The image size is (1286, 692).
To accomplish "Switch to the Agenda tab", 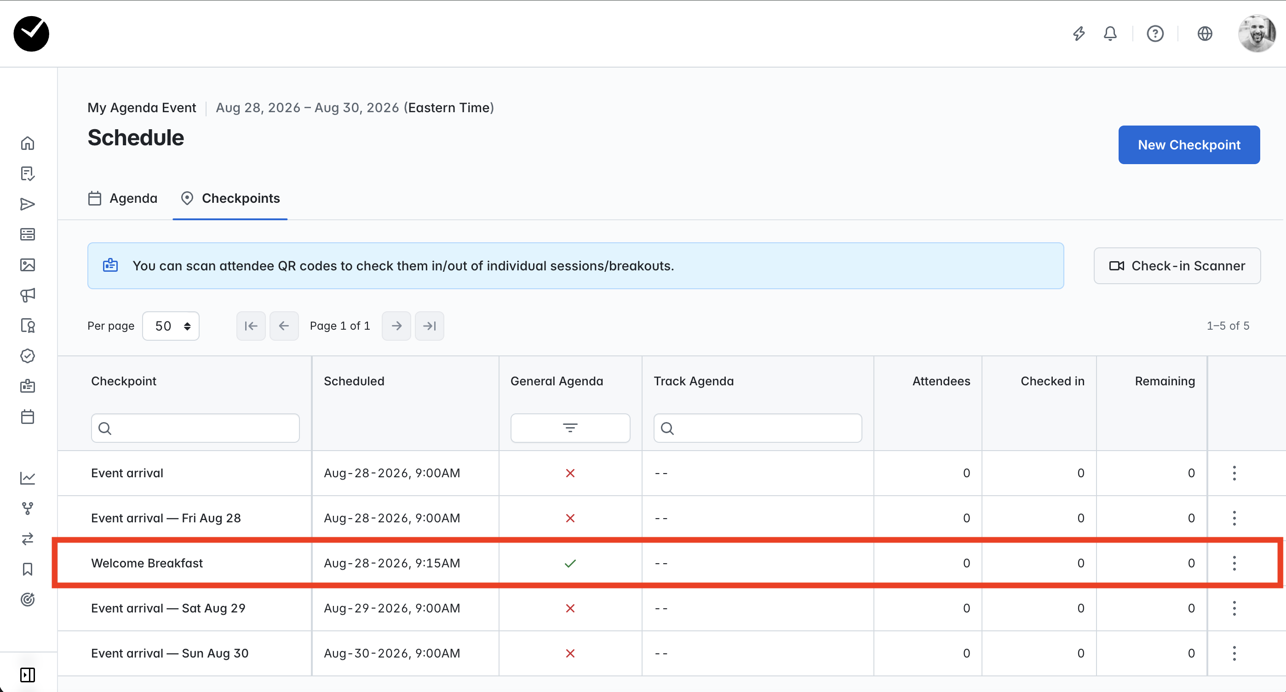I will [x=123, y=199].
